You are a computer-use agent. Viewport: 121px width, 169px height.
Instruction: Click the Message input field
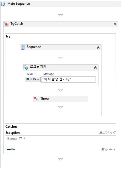pos(69,80)
